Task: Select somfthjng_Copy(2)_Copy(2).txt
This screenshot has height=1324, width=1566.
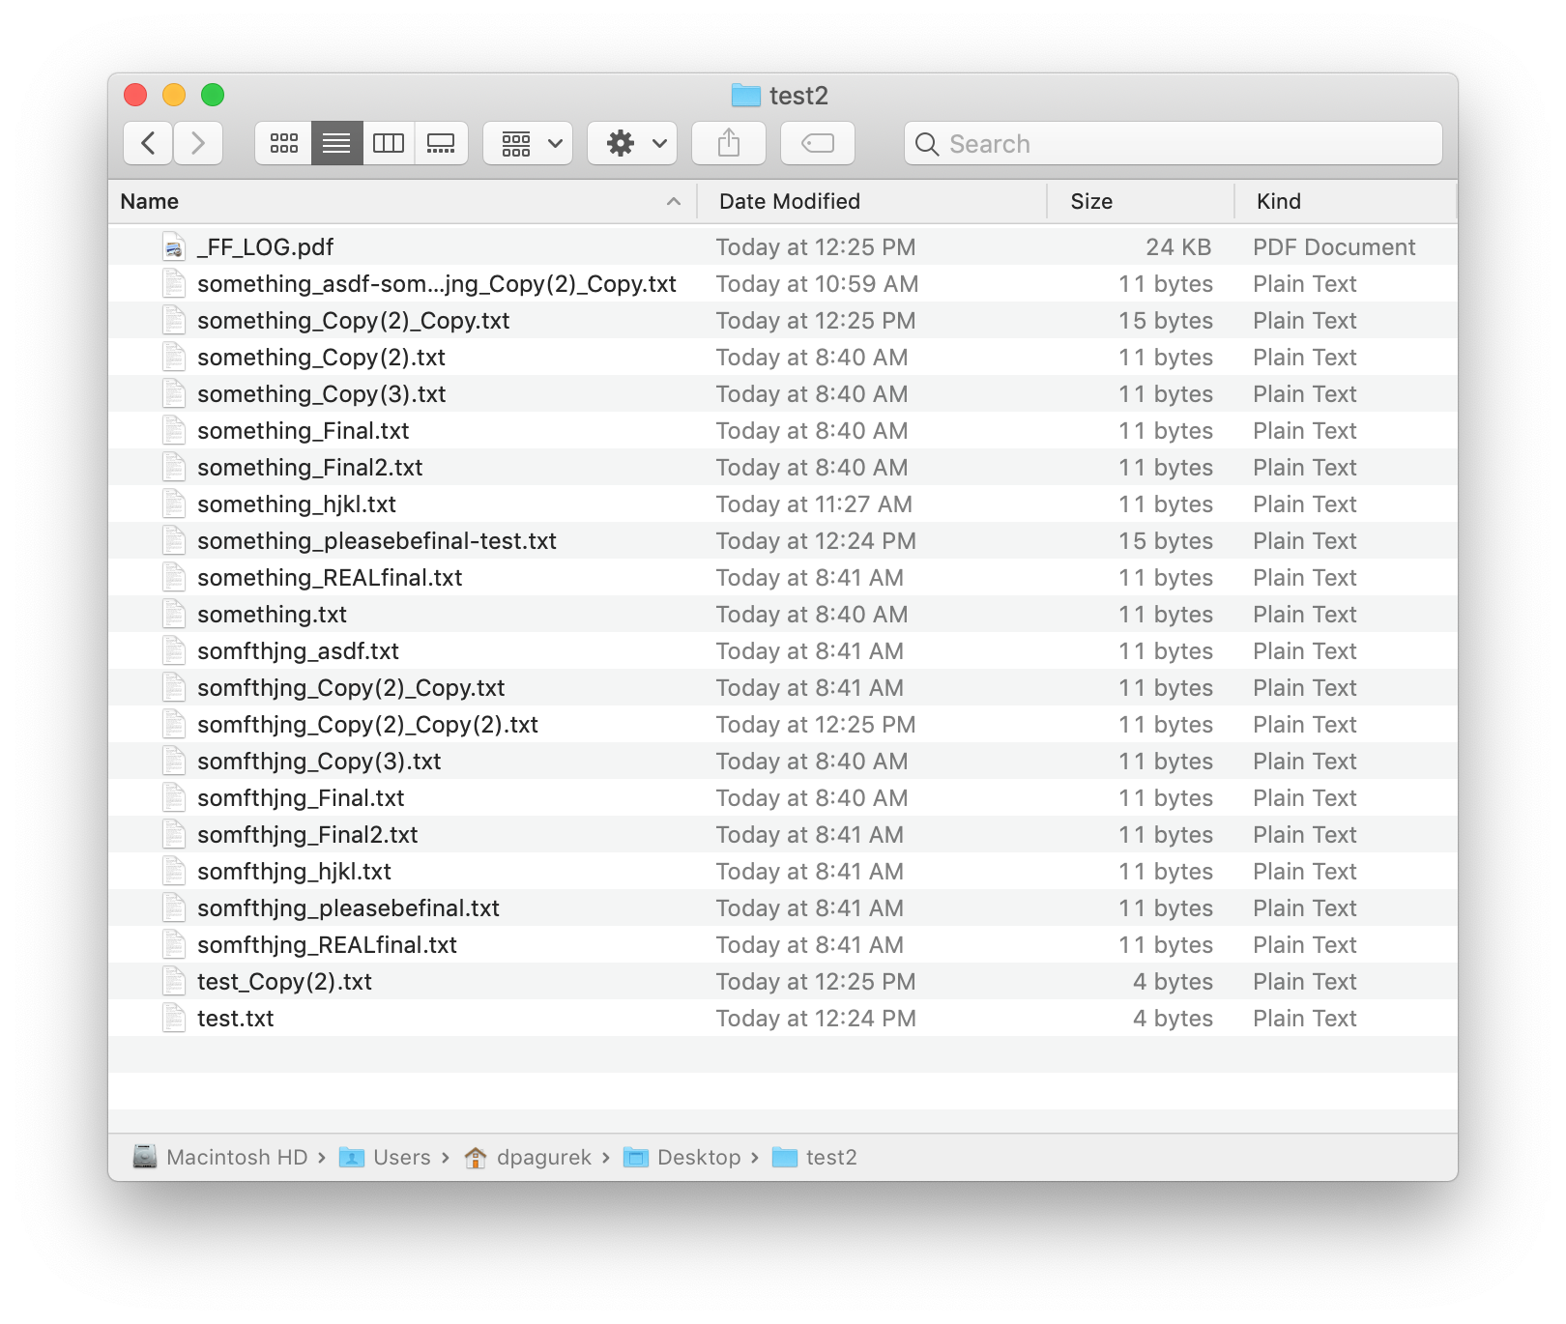Action: point(367,725)
